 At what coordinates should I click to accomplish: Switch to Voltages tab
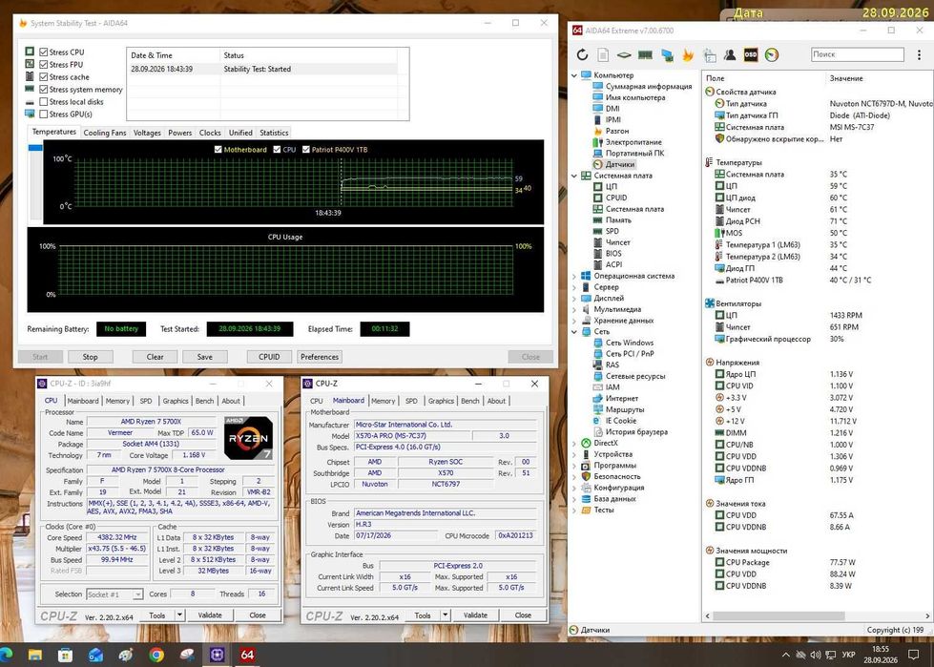[147, 133]
